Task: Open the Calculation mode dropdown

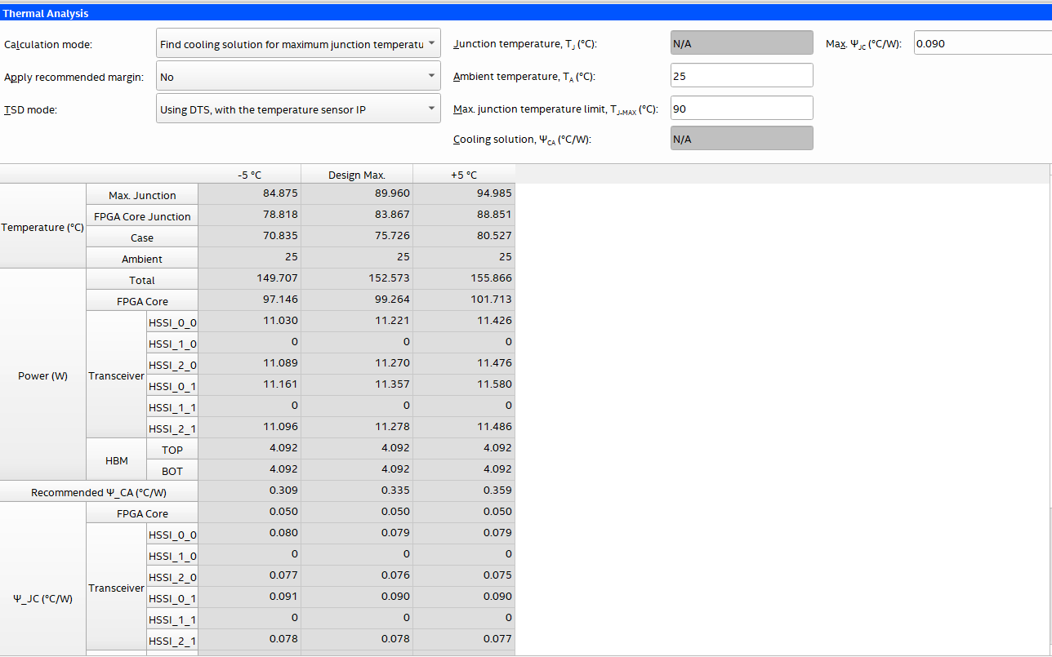Action: pyautogui.click(x=298, y=44)
